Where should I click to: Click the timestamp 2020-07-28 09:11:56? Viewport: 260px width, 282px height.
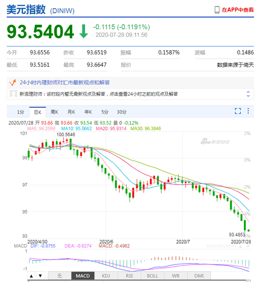click(121, 35)
